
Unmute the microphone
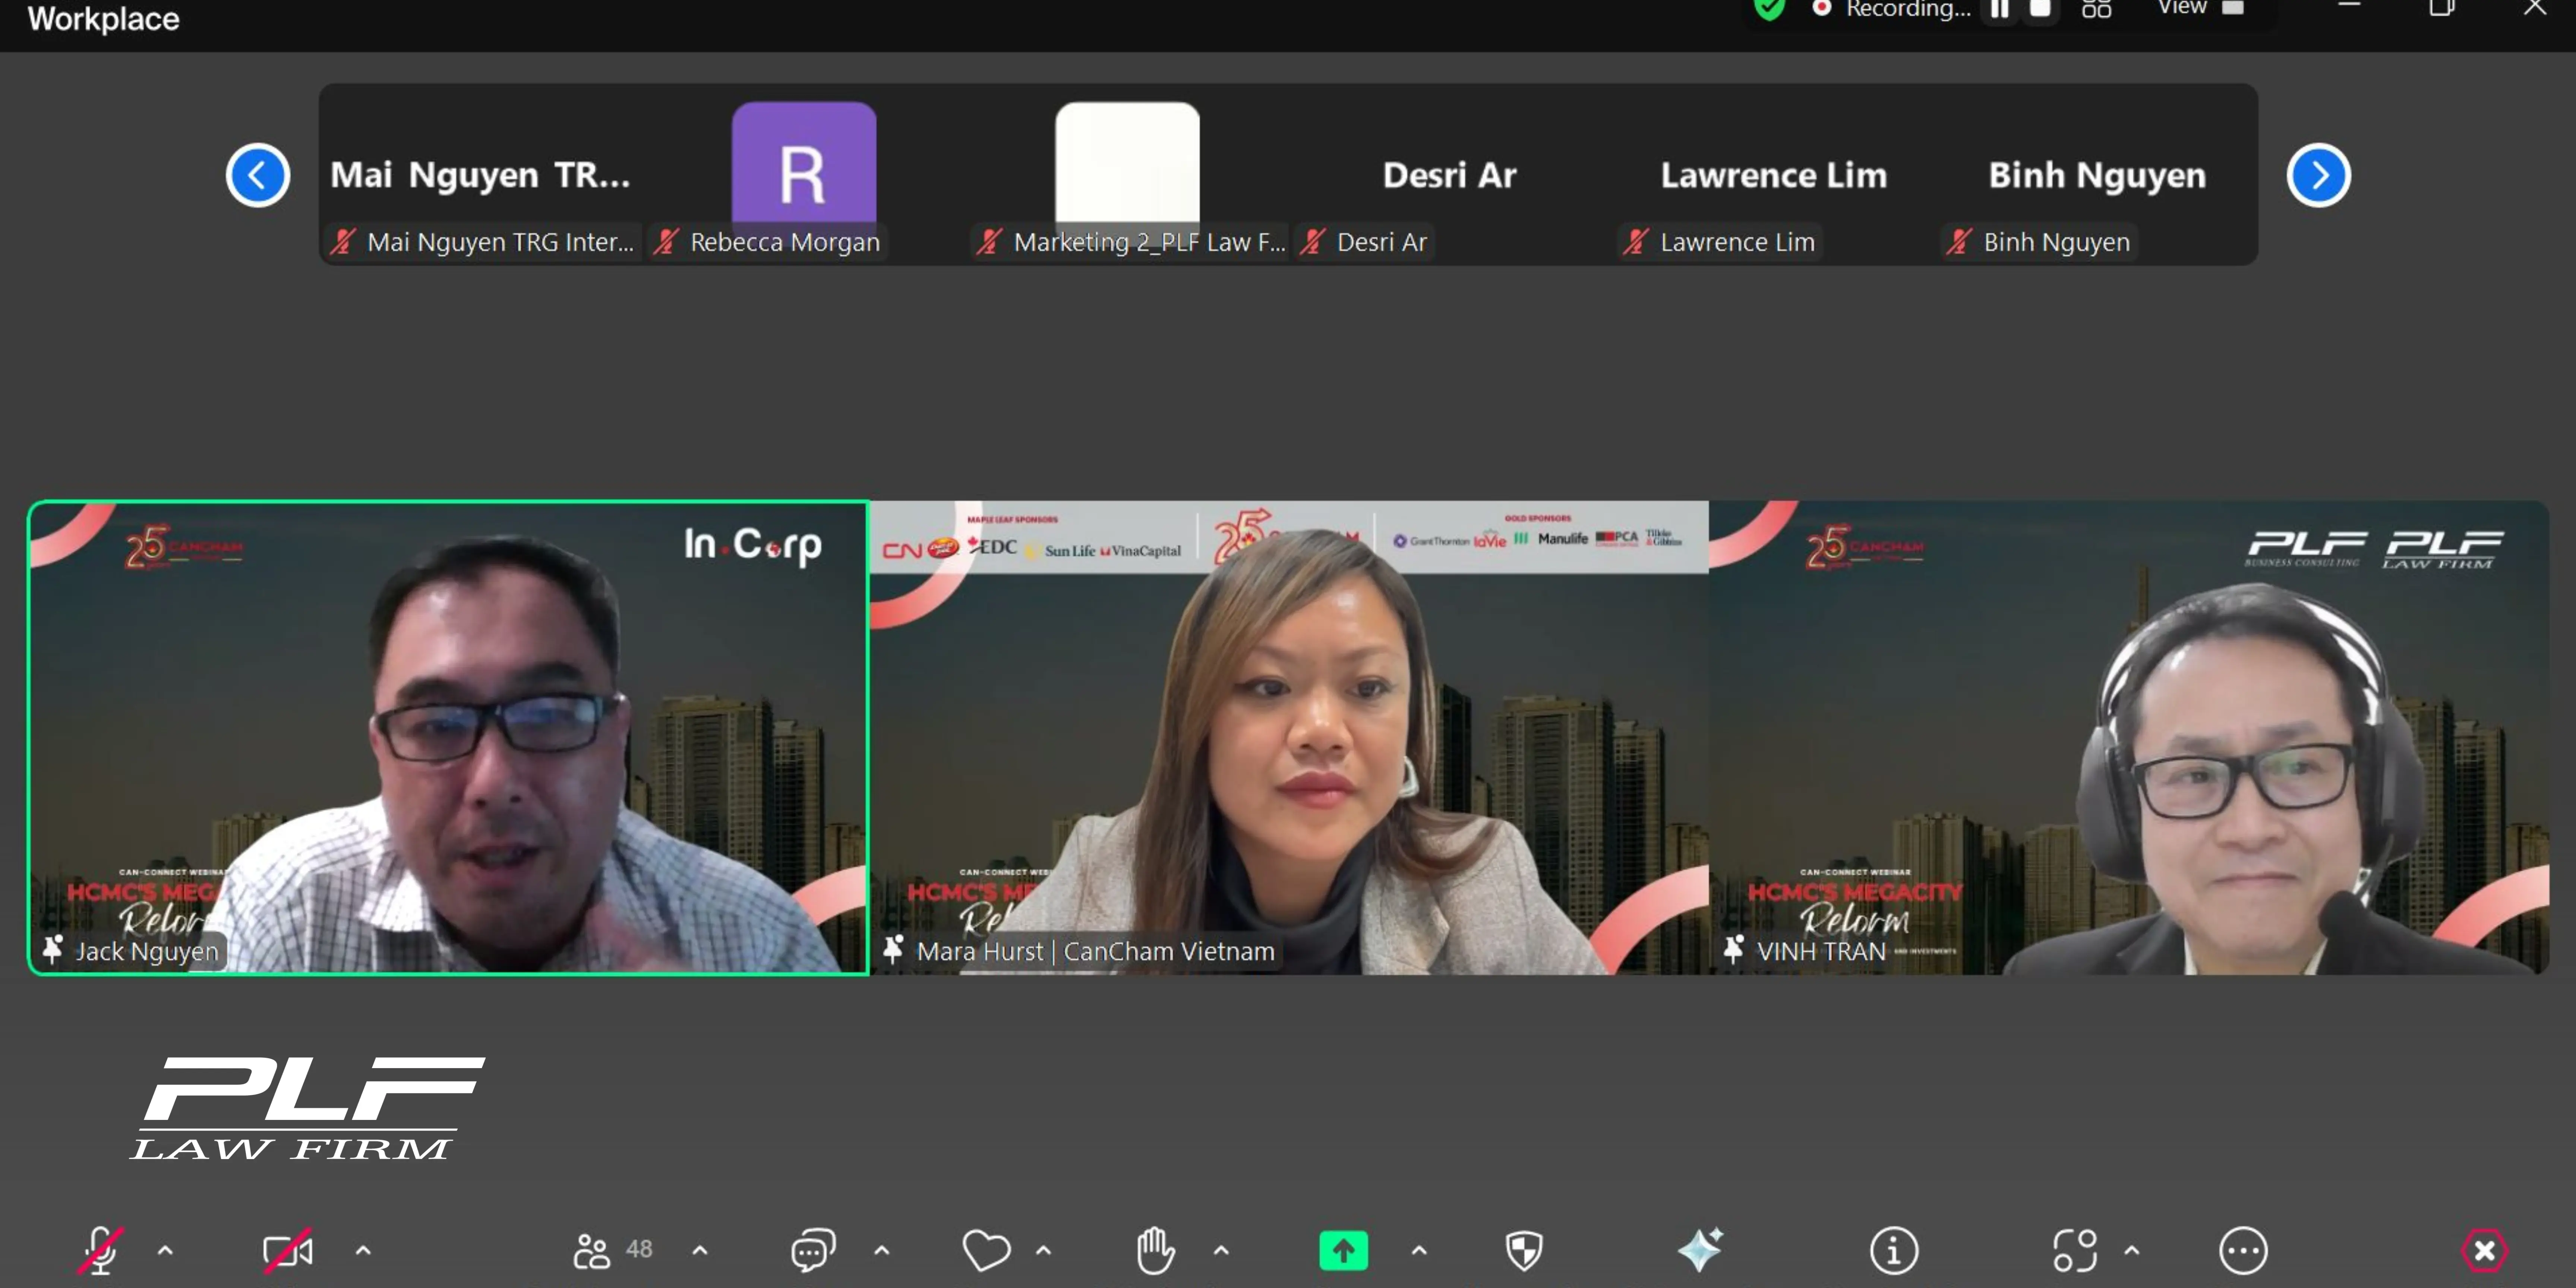(101, 1250)
